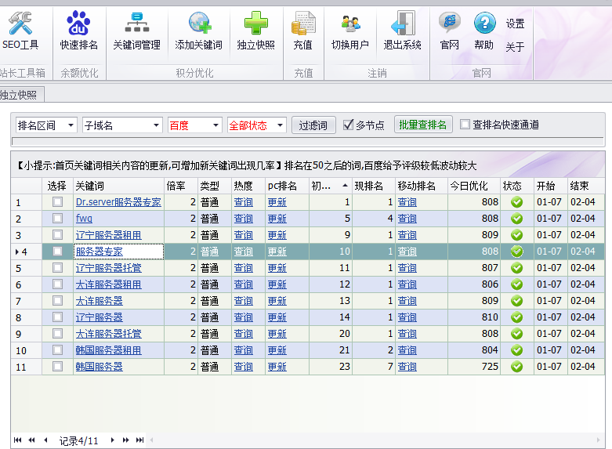Switch to the 独立快照 tab
The height and width of the screenshot is (449, 612).
tap(19, 95)
